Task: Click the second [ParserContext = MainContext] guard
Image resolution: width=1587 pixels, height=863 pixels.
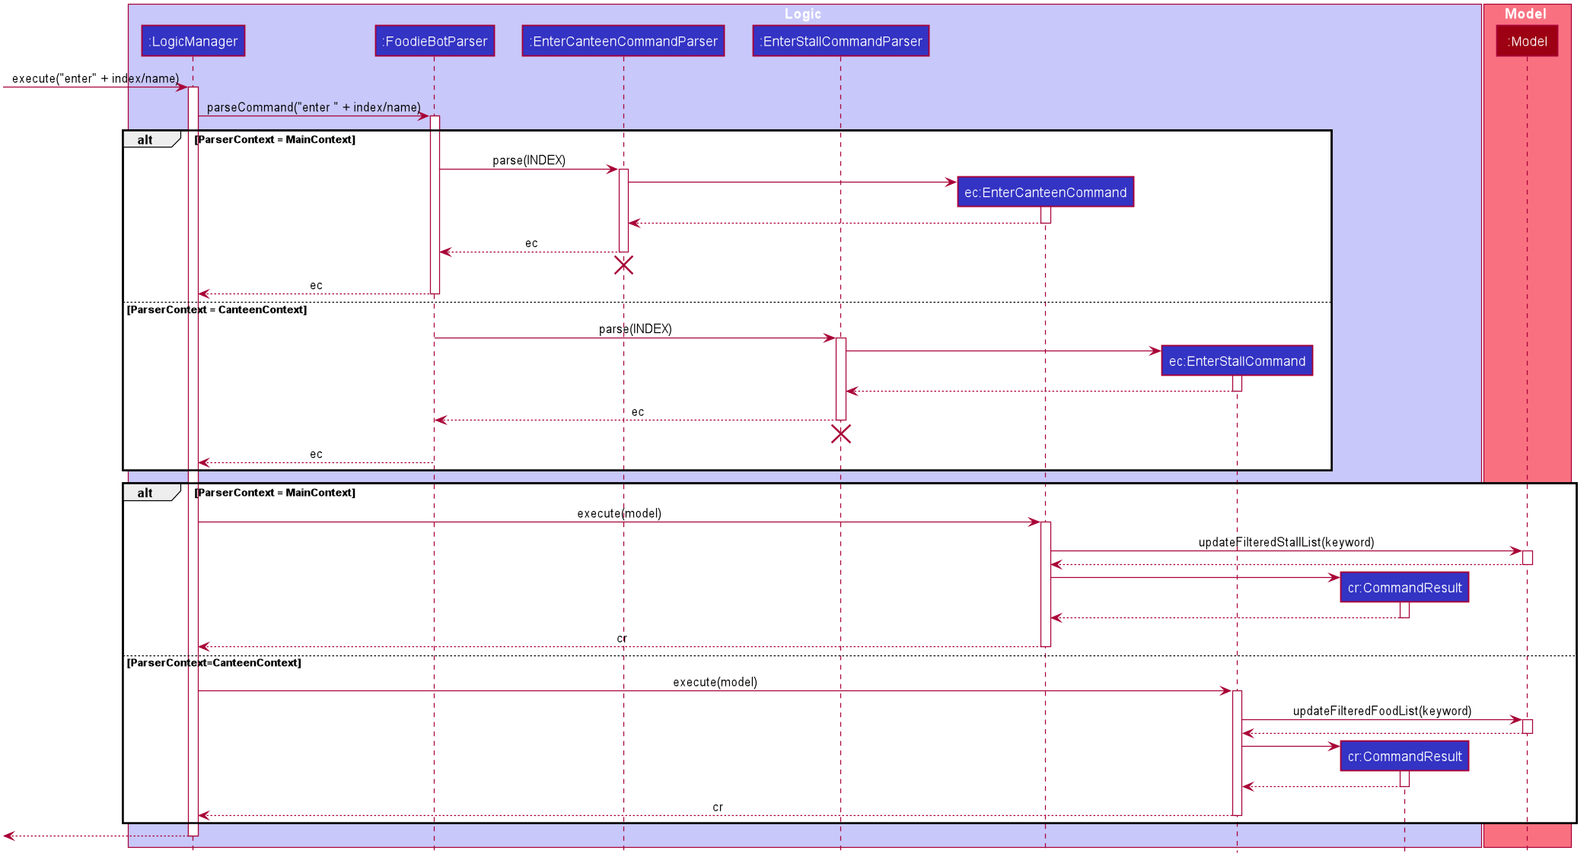Action: tap(275, 492)
